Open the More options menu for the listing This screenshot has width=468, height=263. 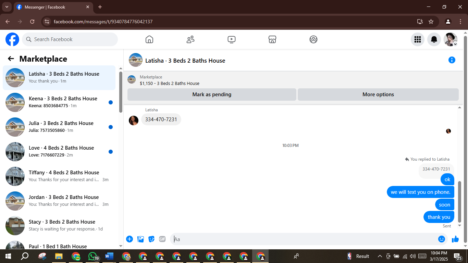(x=378, y=95)
